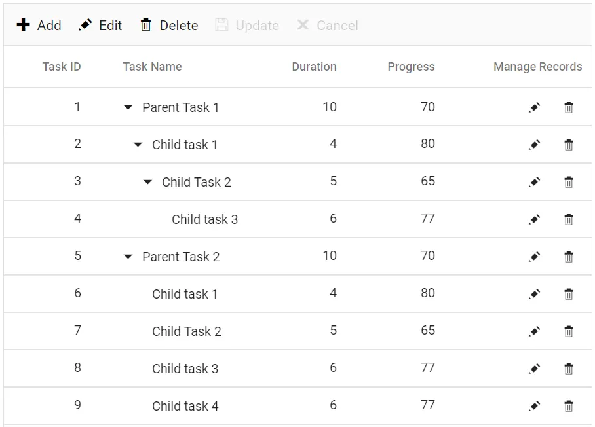Sort by Duration column header
Image resolution: width=595 pixels, height=427 pixels.
pyautogui.click(x=314, y=67)
